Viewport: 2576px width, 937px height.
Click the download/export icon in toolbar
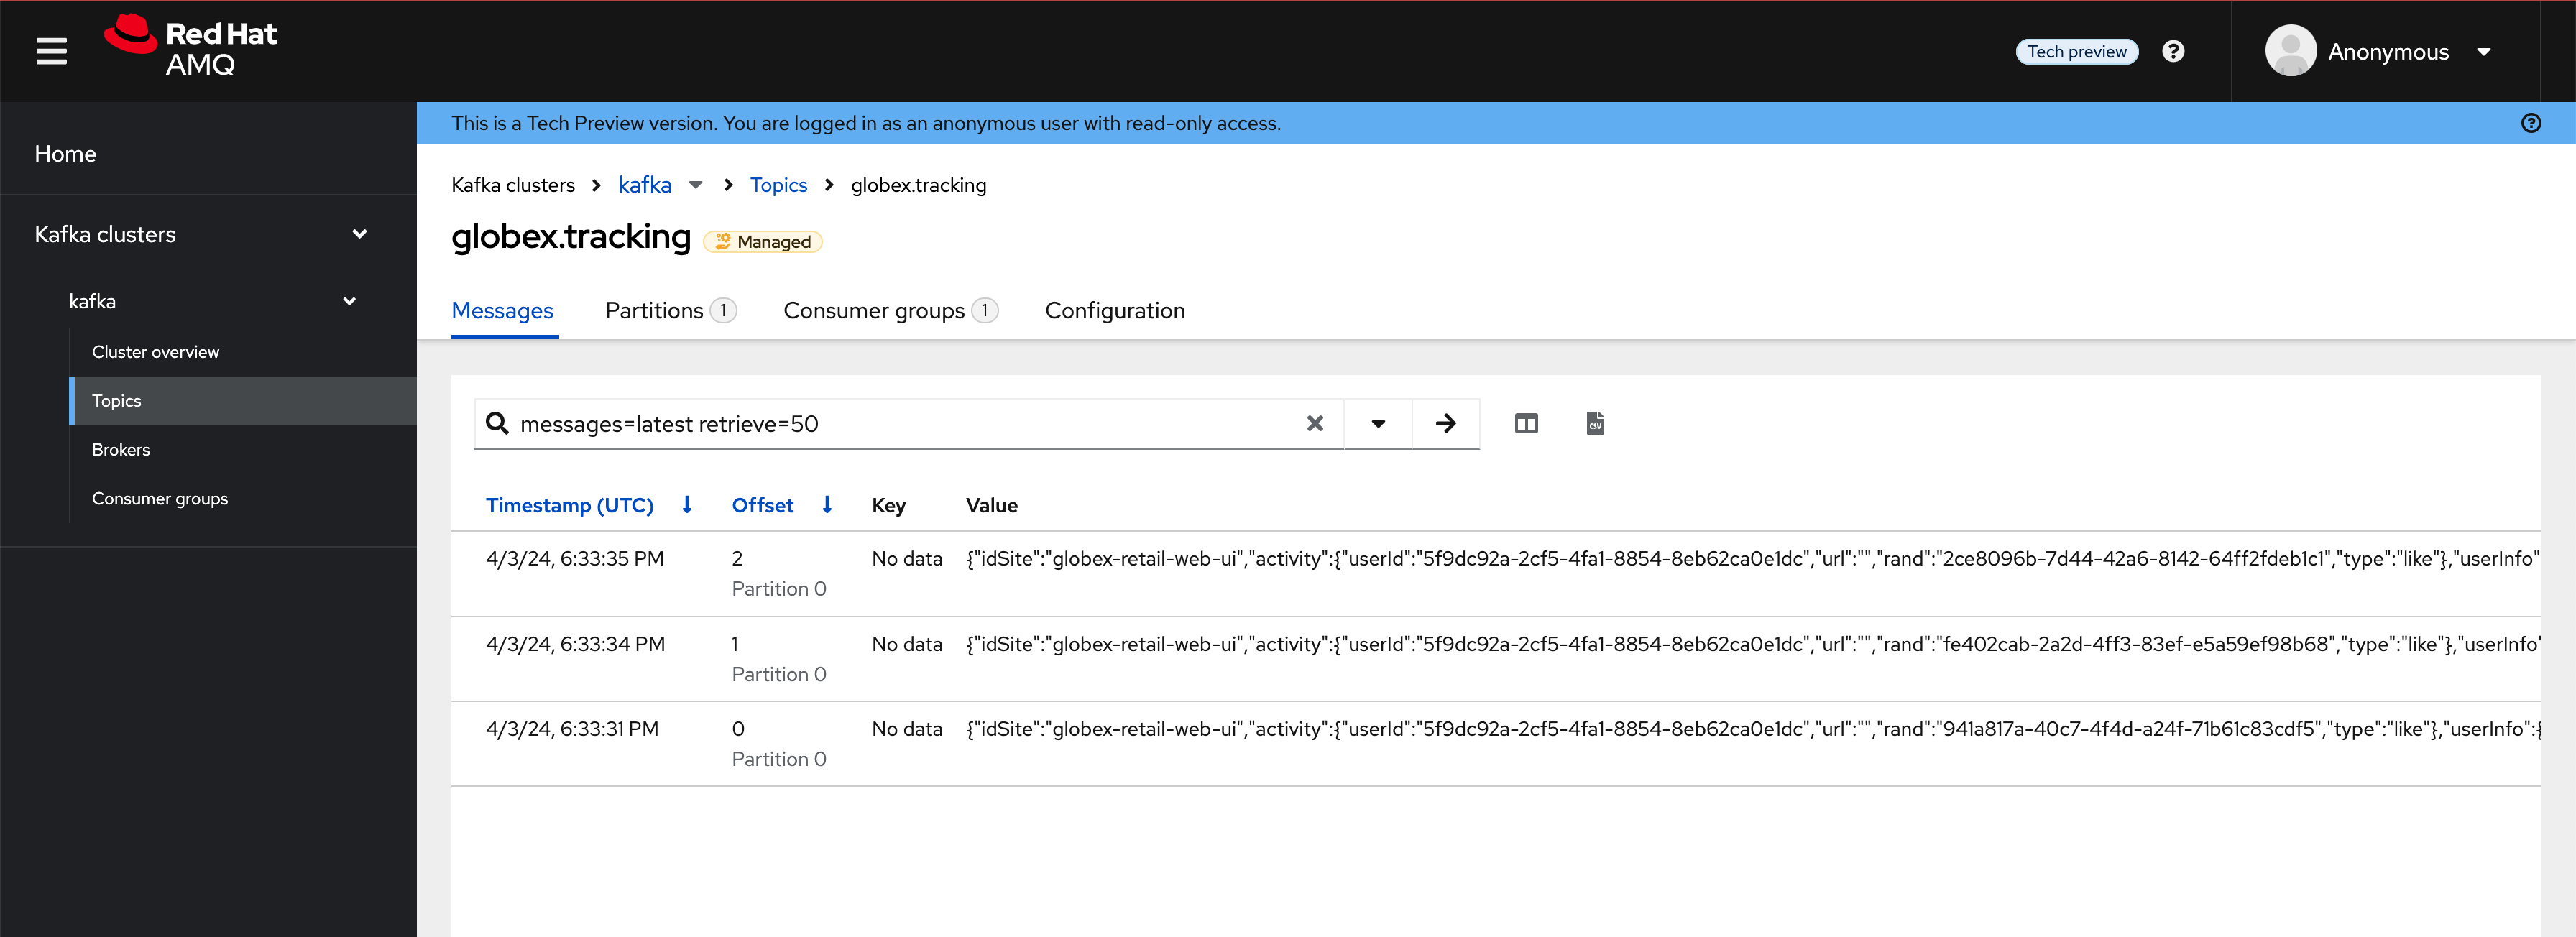coord(1592,423)
